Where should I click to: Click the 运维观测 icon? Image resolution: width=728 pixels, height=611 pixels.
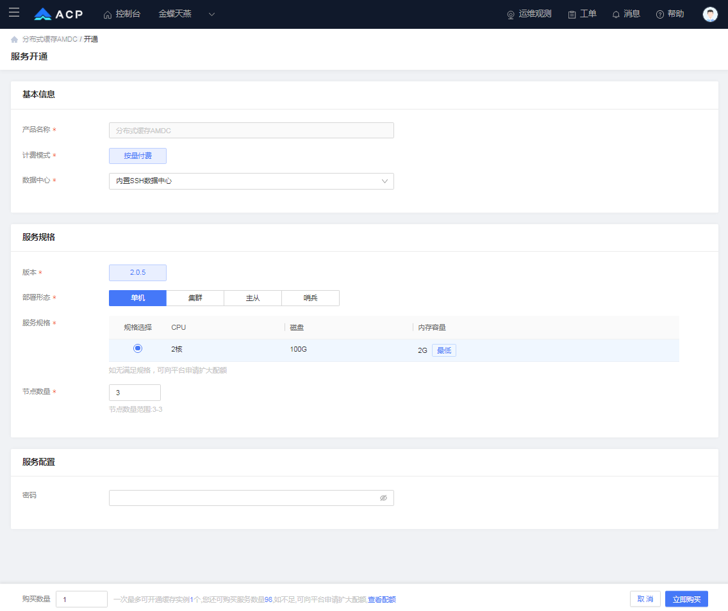tap(511, 15)
